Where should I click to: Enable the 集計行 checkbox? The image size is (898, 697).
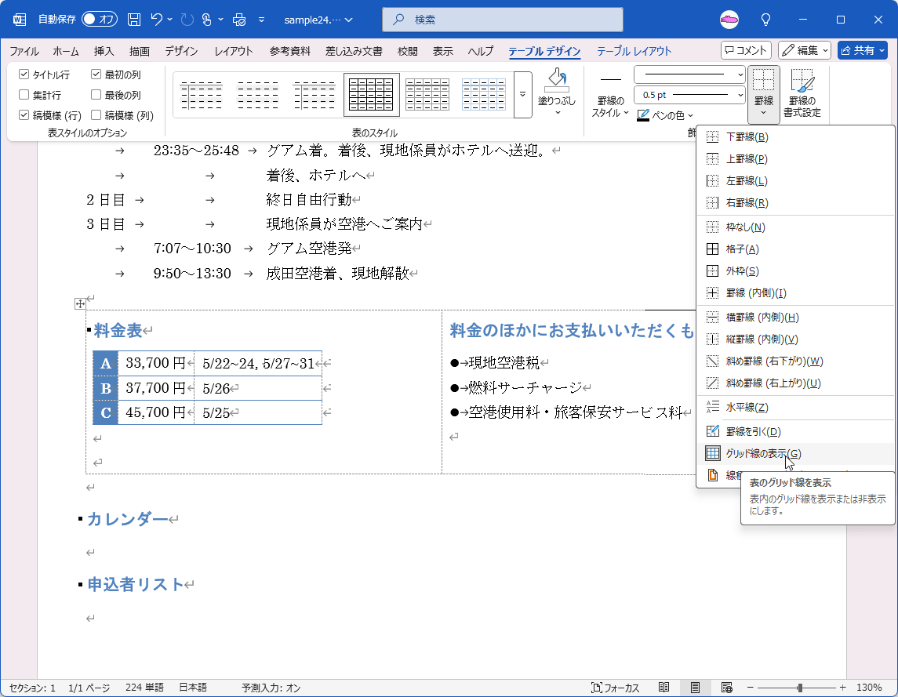tap(24, 95)
